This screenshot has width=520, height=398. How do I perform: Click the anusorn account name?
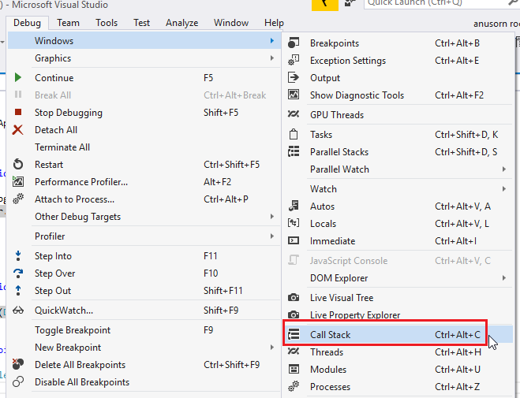(x=496, y=24)
